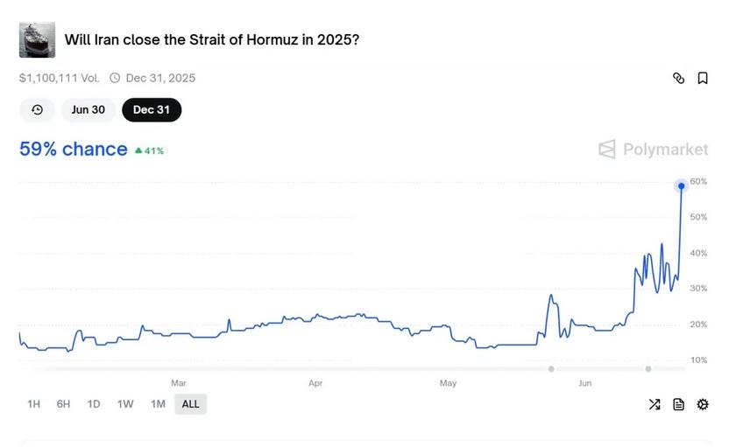Click the Polymarket logo watermark
The image size is (729, 447).
click(654, 150)
